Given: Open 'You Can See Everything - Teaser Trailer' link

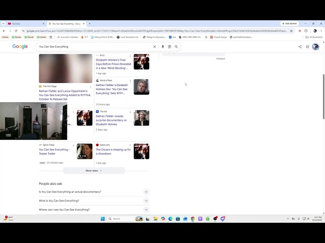Looking at the screenshot, I should (54, 152).
